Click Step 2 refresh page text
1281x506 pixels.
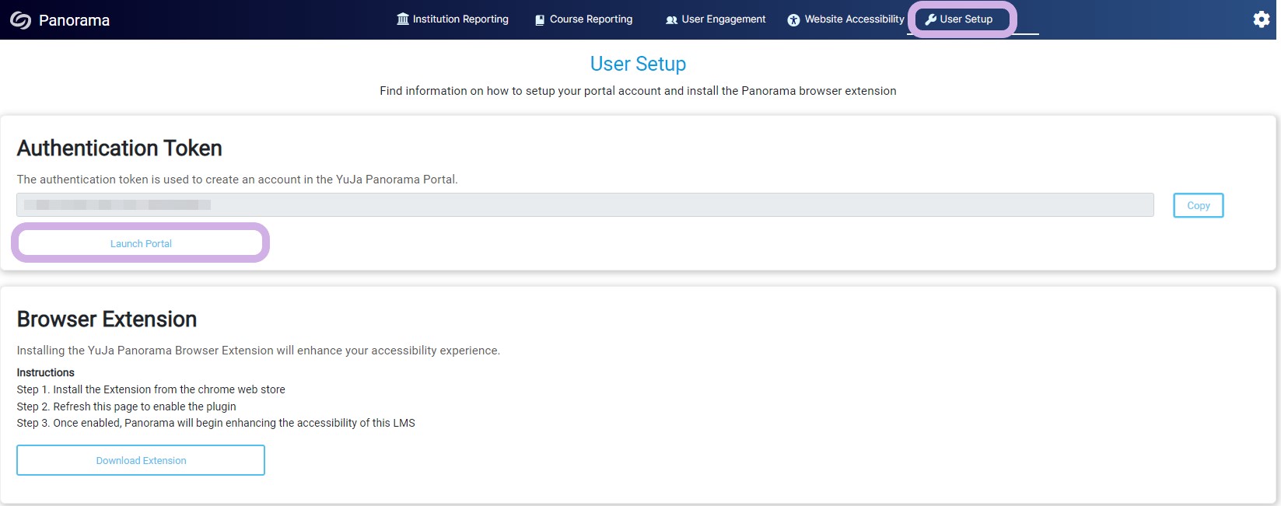click(x=126, y=407)
